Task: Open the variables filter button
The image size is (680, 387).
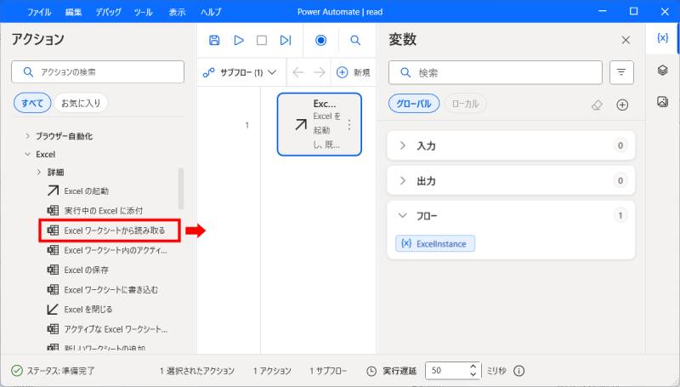Action: point(621,72)
